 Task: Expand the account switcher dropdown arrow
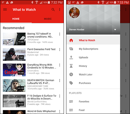115,29
